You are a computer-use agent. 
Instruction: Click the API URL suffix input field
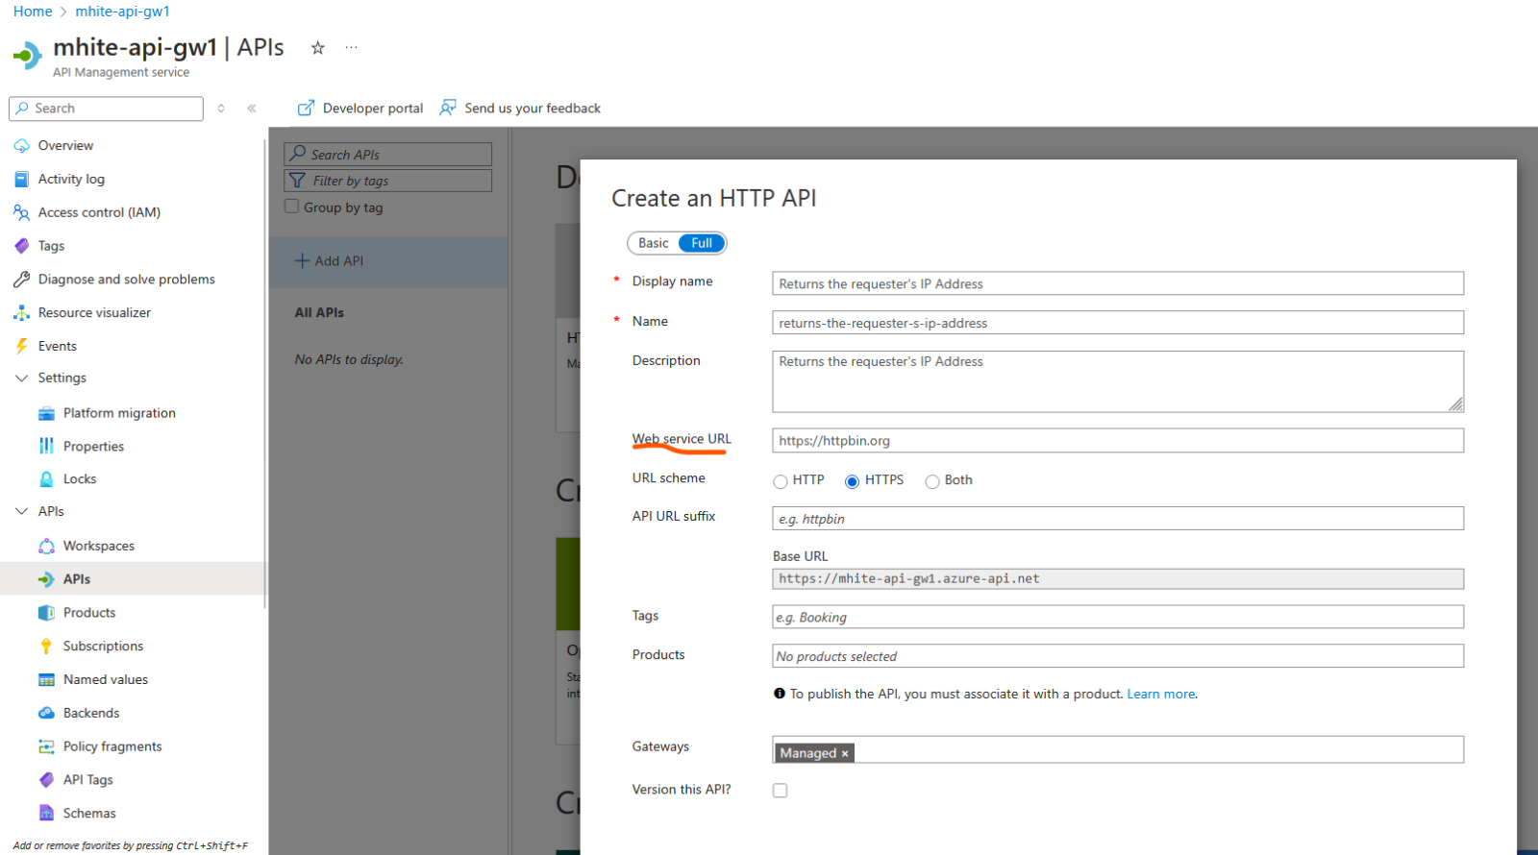[1117, 519]
